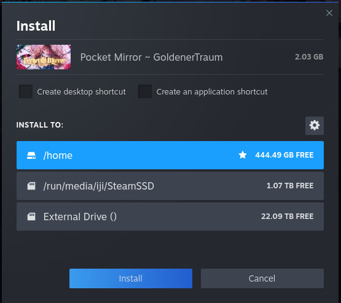Select the /home install location
The width and height of the screenshot is (341, 303).
[170, 155]
